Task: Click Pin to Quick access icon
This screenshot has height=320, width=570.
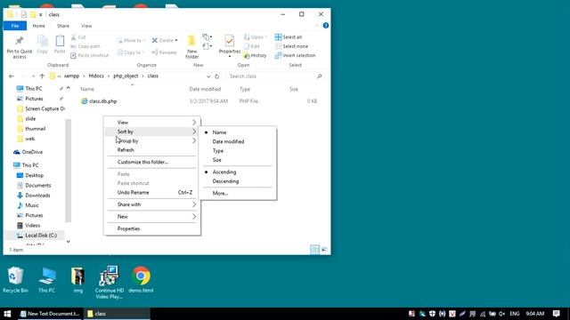Action: point(20,41)
